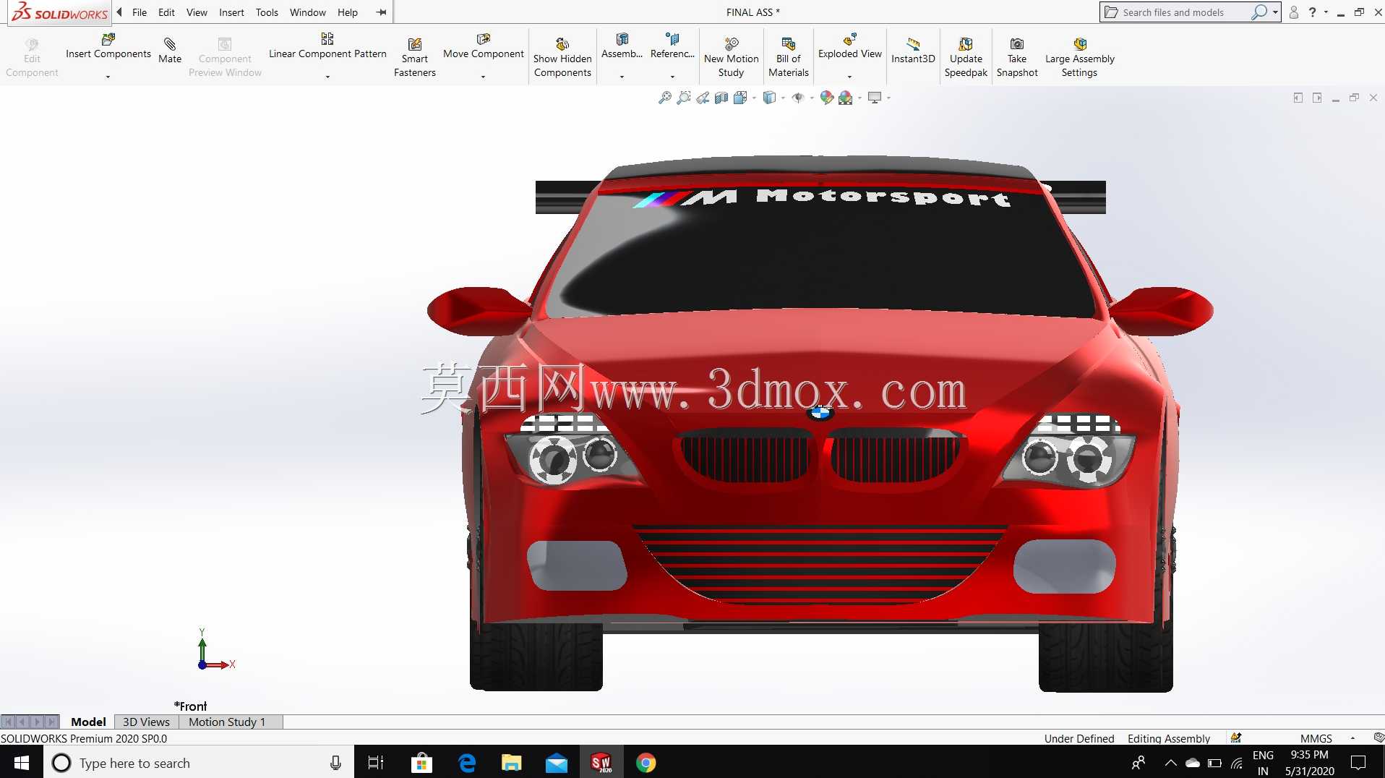The width and height of the screenshot is (1385, 778).
Task: Expand Assembly Features dropdown arrow
Action: [x=622, y=77]
